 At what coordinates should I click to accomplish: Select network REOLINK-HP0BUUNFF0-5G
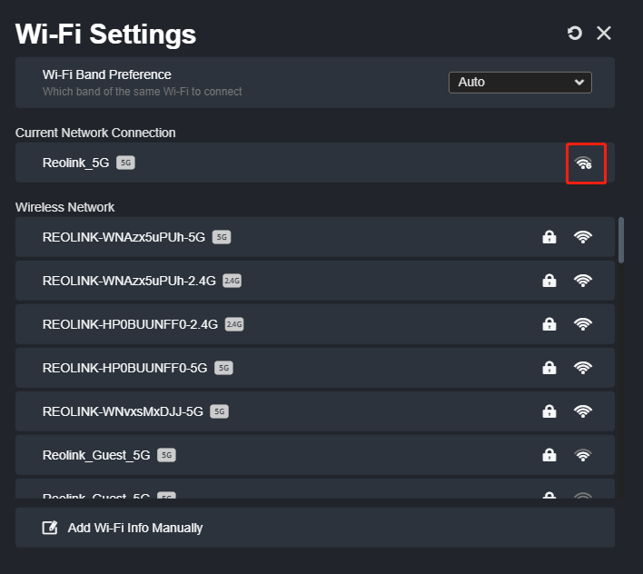coord(315,368)
